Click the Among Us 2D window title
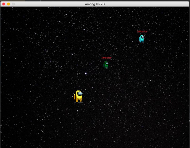This screenshot has width=190, height=148. (95, 4)
